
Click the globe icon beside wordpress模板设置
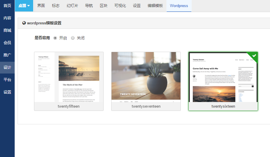click(x=24, y=23)
